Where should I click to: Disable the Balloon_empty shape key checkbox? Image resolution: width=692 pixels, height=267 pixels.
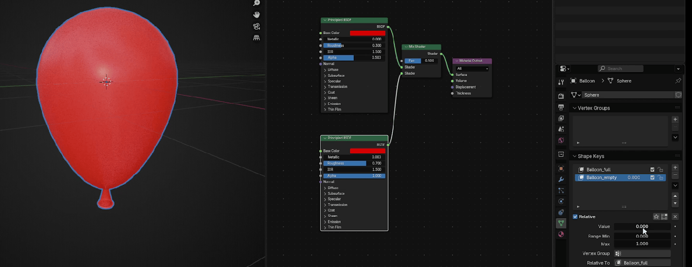coord(652,178)
